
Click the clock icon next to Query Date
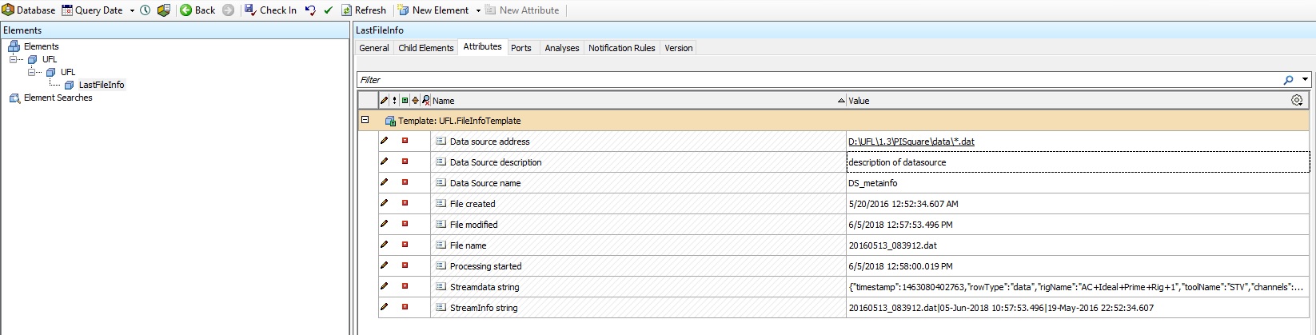coord(146,10)
